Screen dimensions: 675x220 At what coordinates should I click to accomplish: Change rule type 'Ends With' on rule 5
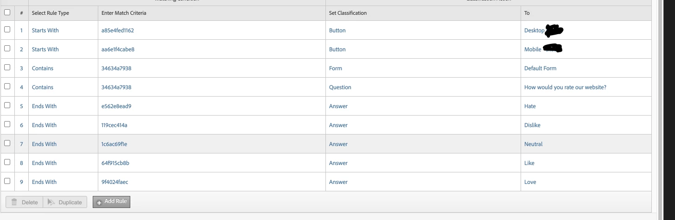[44, 106]
